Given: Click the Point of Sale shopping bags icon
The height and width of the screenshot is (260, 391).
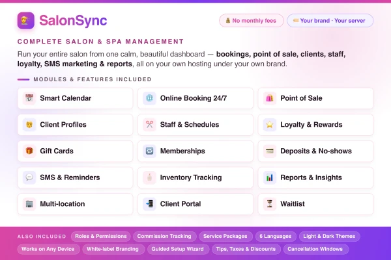Looking at the screenshot, I should click(270, 98).
